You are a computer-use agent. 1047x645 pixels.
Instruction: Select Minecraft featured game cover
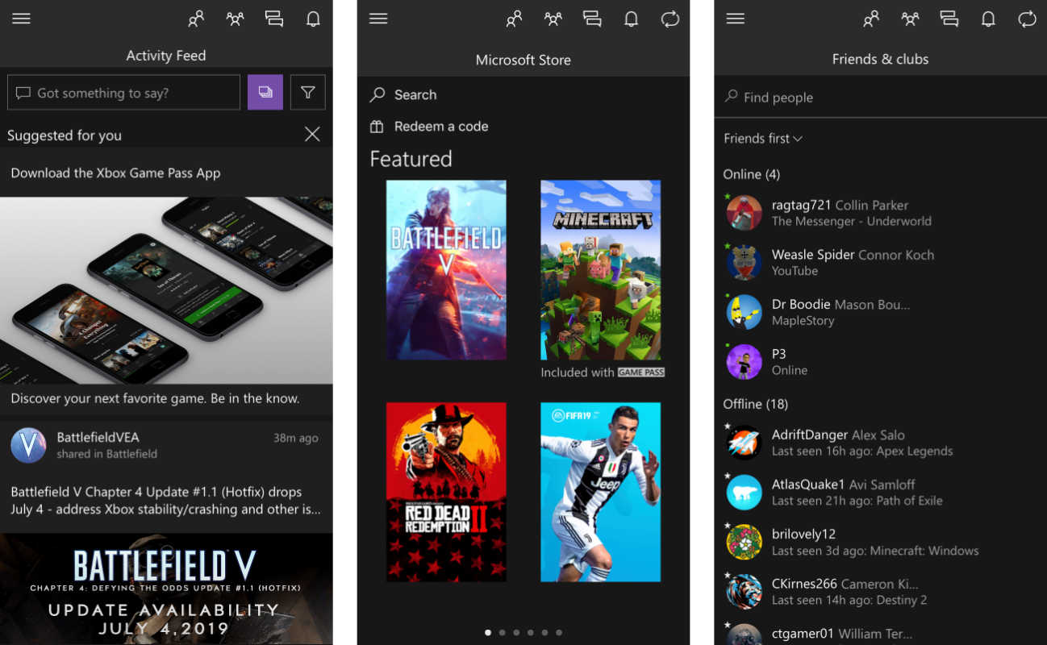(601, 270)
